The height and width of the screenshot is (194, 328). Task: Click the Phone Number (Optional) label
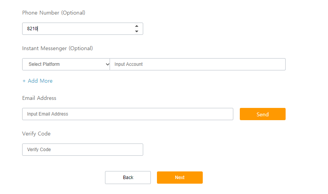[53, 13]
